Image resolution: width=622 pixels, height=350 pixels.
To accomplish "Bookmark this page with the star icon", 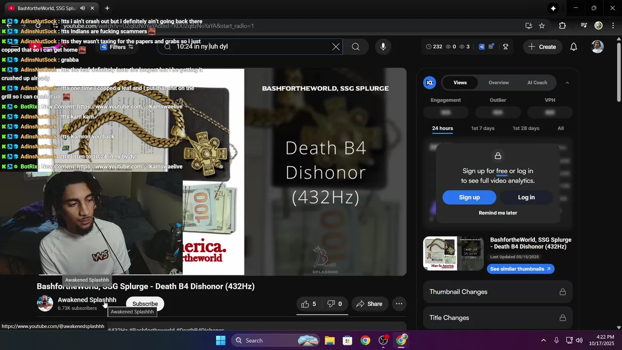I will pyautogui.click(x=542, y=26).
